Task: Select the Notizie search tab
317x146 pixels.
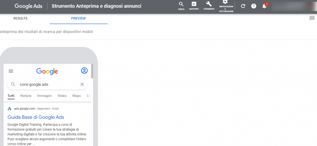Action: pyautogui.click(x=26, y=96)
